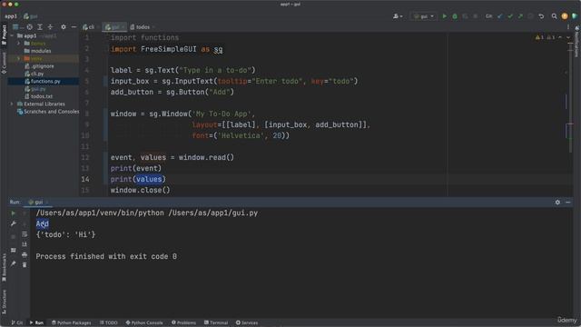Screen dimensions: 581x327
Task: Open todos.txt in the project tree
Action: [38, 96]
